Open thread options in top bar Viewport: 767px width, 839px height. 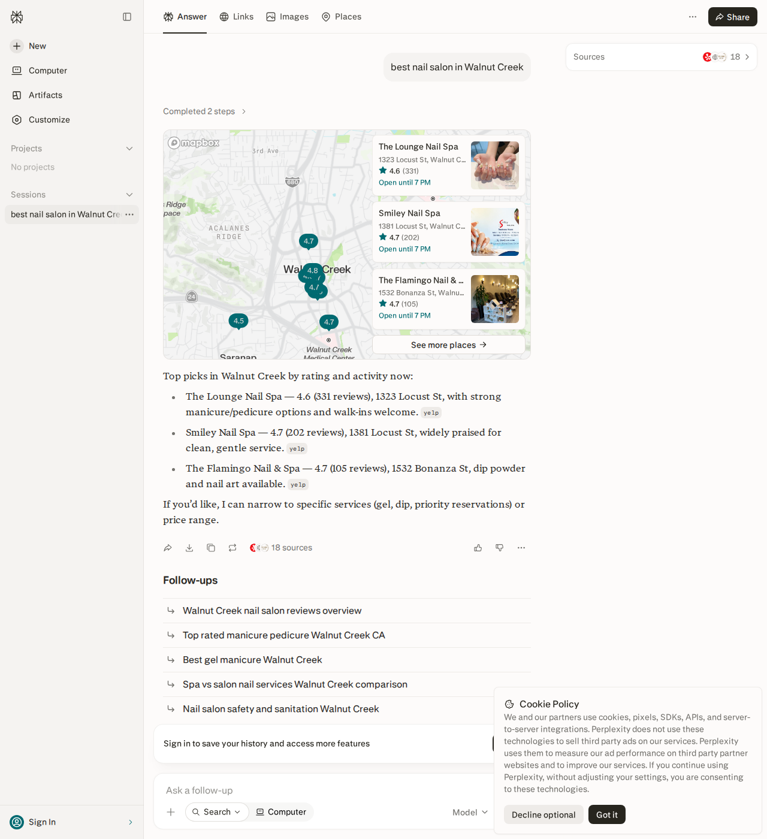693,17
